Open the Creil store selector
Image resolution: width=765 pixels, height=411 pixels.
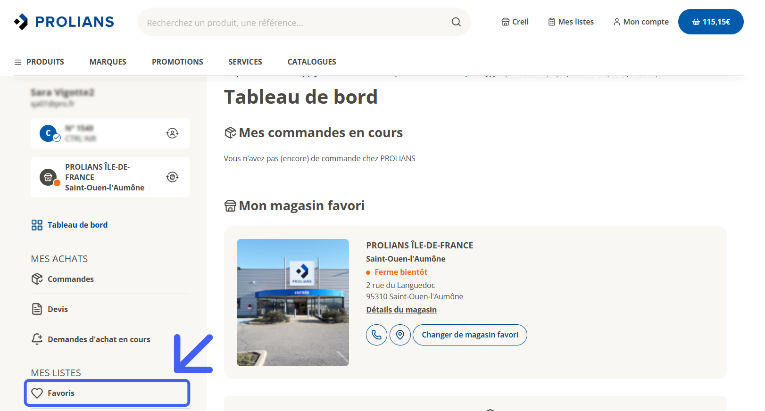click(x=515, y=22)
